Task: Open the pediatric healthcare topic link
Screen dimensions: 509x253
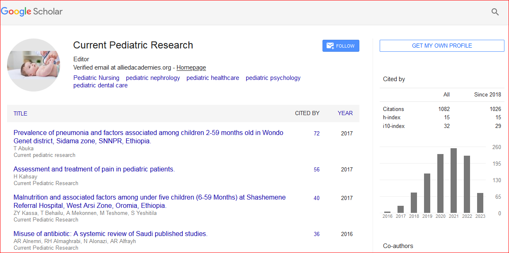Action: (x=213, y=78)
